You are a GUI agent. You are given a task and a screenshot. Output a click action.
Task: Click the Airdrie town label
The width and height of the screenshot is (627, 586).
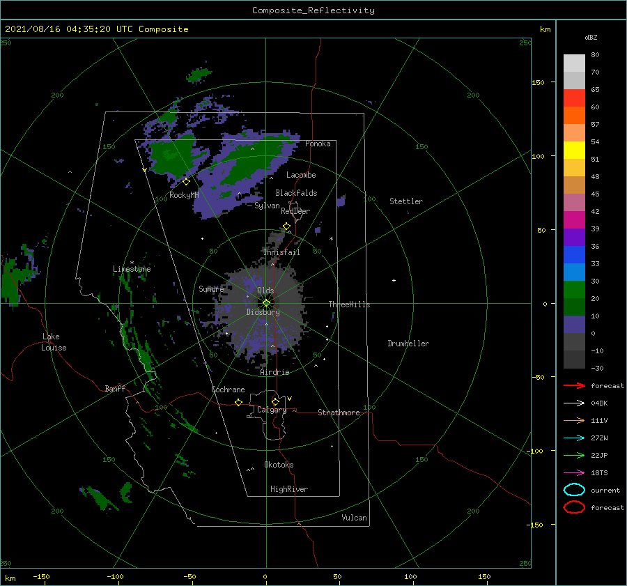click(x=274, y=372)
